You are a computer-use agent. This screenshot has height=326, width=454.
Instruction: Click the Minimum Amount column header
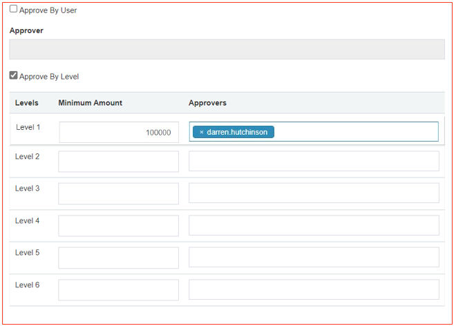click(x=90, y=103)
